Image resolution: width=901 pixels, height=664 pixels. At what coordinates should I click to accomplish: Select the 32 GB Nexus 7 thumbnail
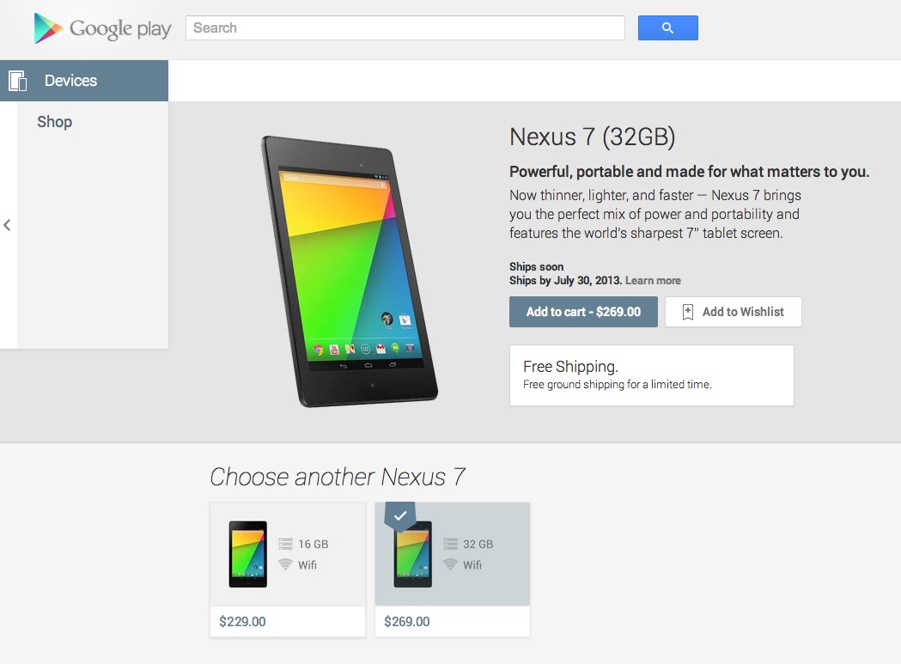point(412,554)
